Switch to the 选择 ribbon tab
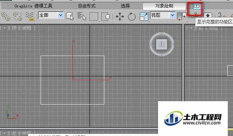 125,6
